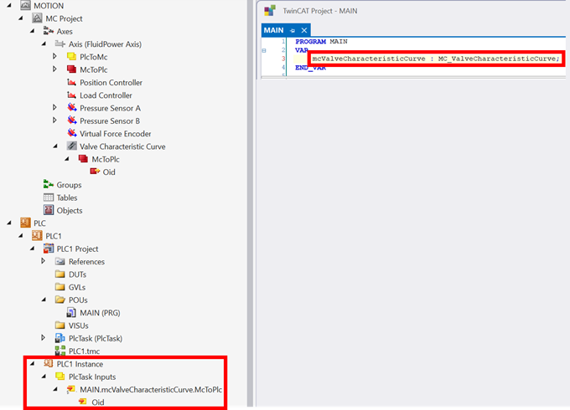Click the Groups node icon
The height and width of the screenshot is (410, 570).
(x=49, y=184)
